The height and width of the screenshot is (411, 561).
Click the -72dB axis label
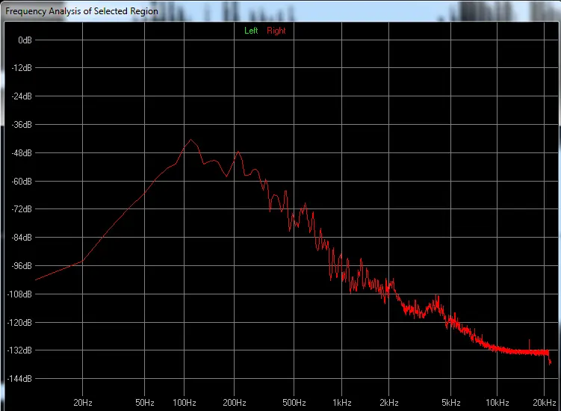click(22, 209)
